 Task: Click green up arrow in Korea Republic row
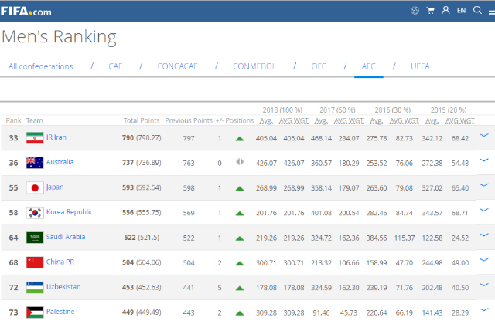tap(240, 214)
